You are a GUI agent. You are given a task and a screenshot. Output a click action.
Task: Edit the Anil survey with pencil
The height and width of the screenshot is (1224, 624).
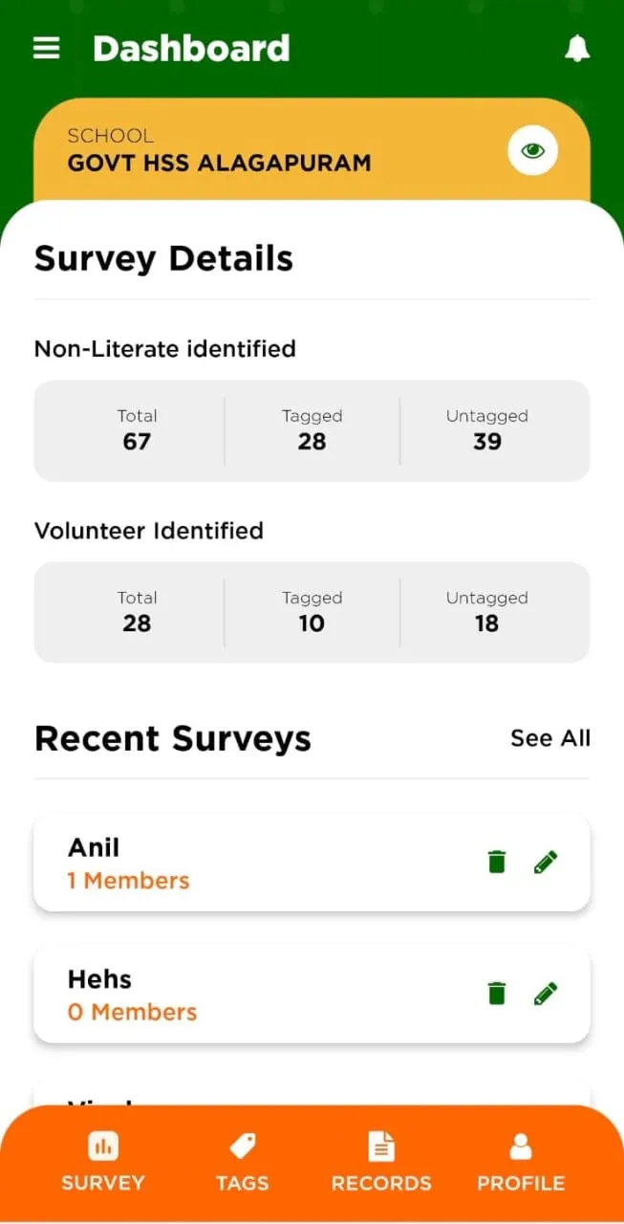[x=546, y=863]
